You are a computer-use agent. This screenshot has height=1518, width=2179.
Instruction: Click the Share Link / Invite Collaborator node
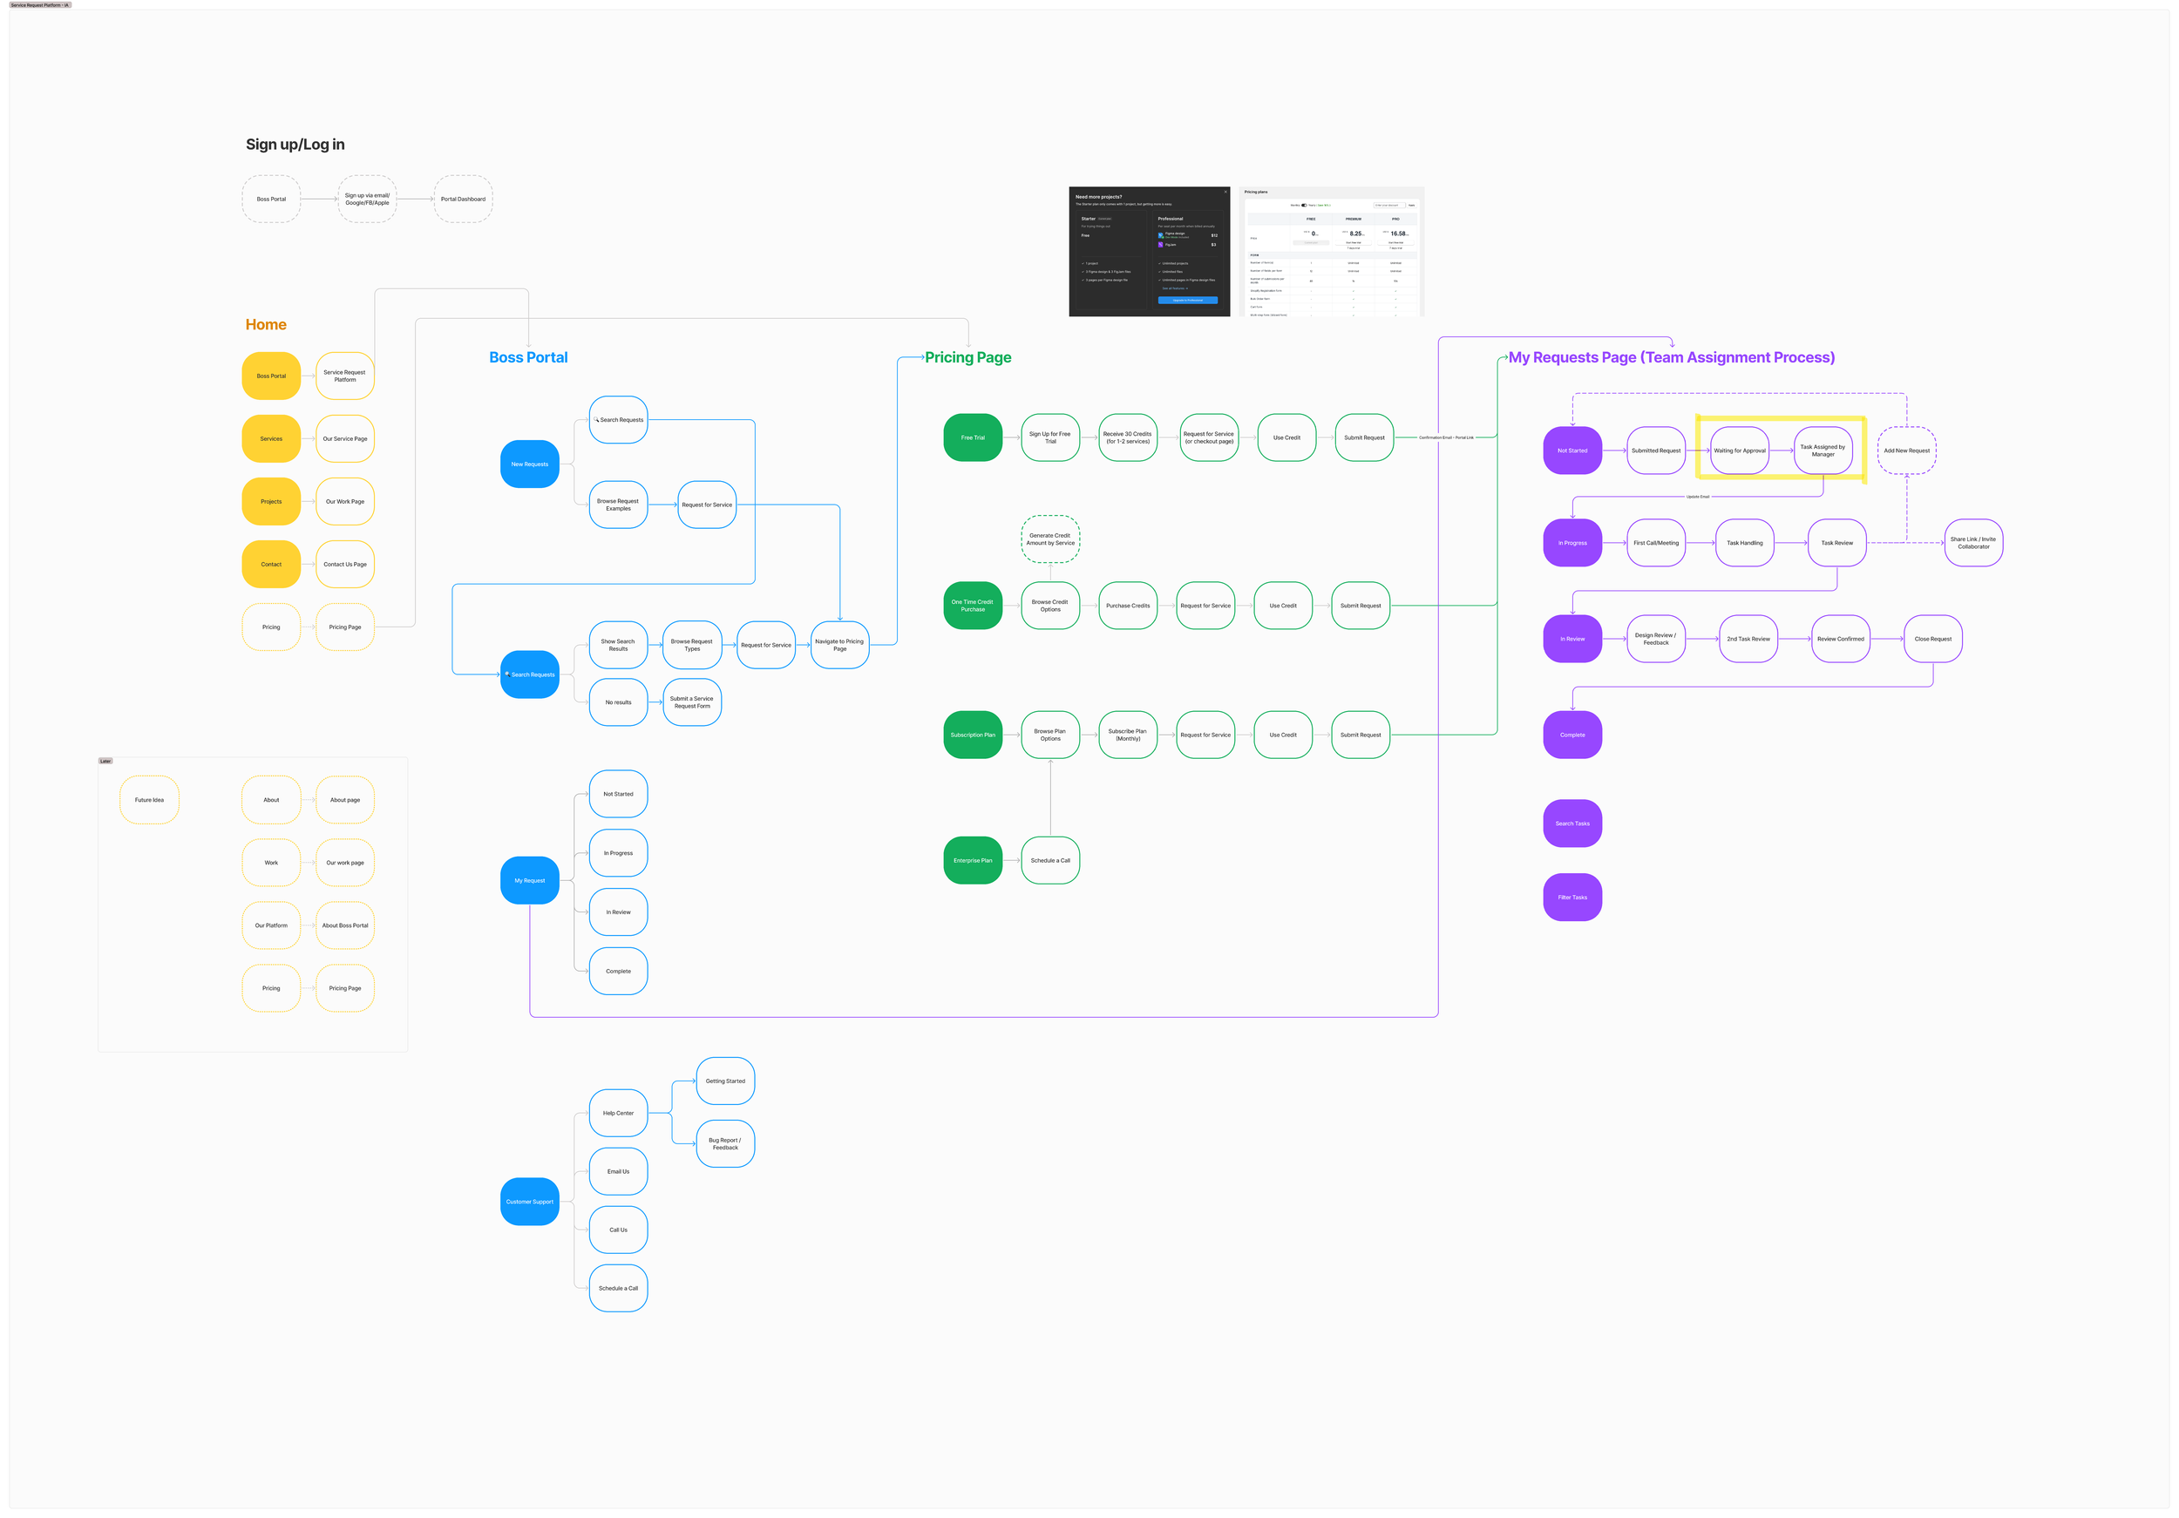click(1973, 543)
